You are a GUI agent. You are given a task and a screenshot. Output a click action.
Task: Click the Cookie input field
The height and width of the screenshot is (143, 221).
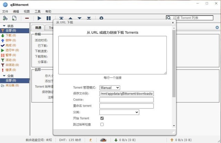(127, 100)
